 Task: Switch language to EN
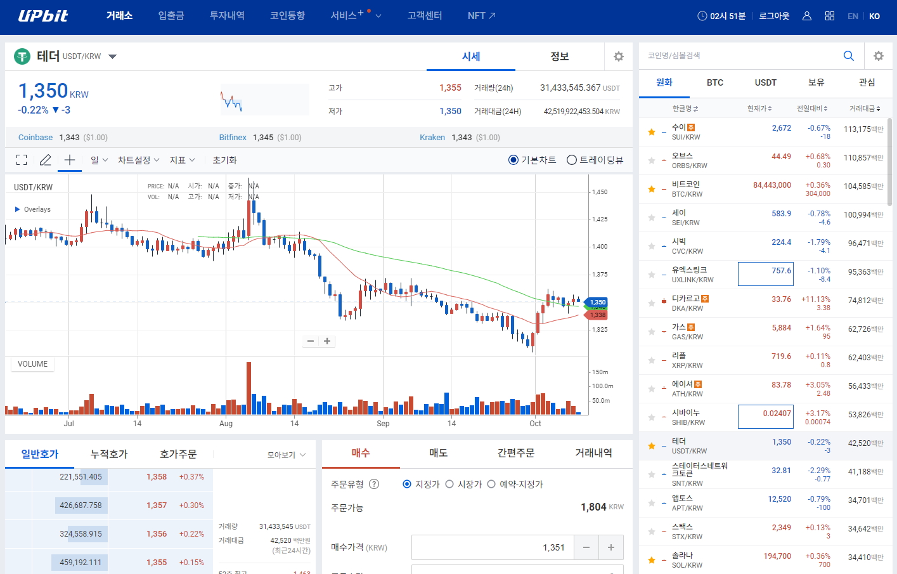coord(853,16)
